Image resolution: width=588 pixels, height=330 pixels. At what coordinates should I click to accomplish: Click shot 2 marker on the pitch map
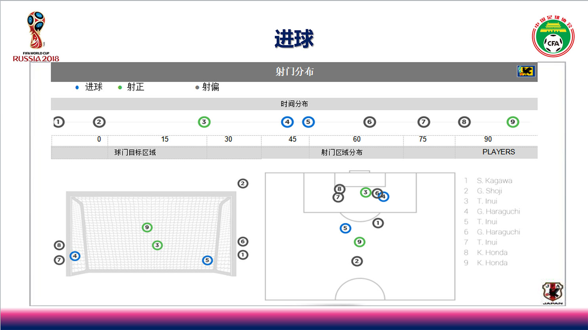pyautogui.click(x=357, y=261)
